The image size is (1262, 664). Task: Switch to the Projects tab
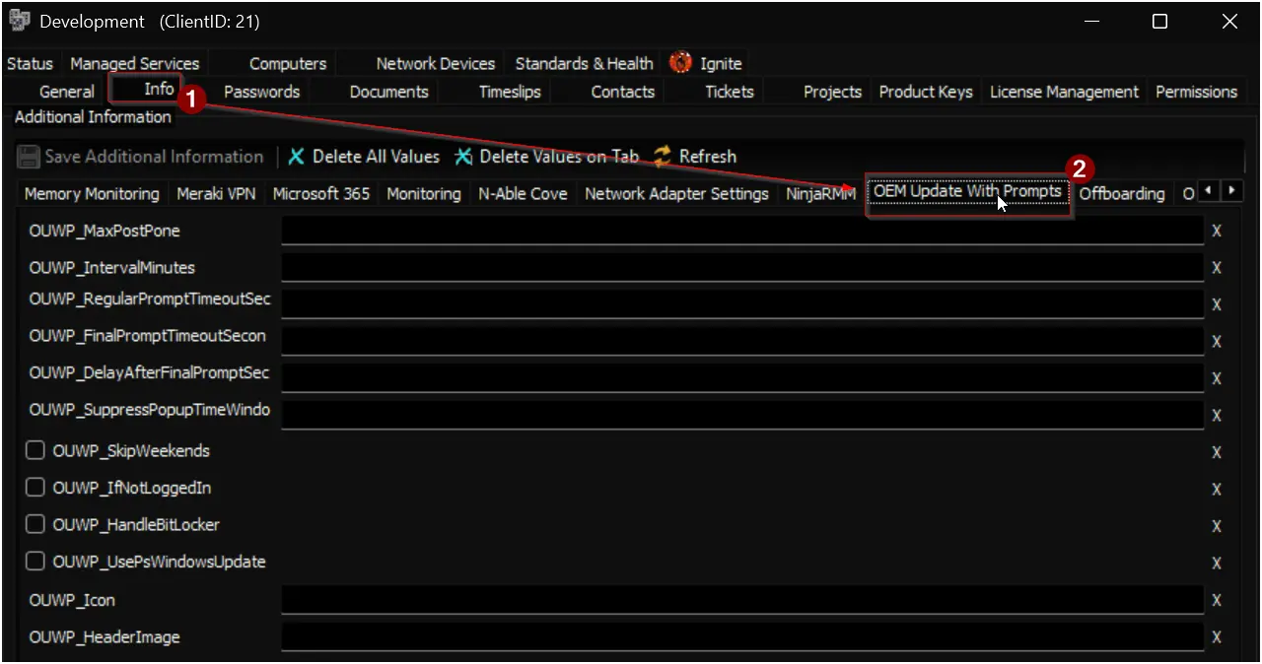click(x=832, y=92)
